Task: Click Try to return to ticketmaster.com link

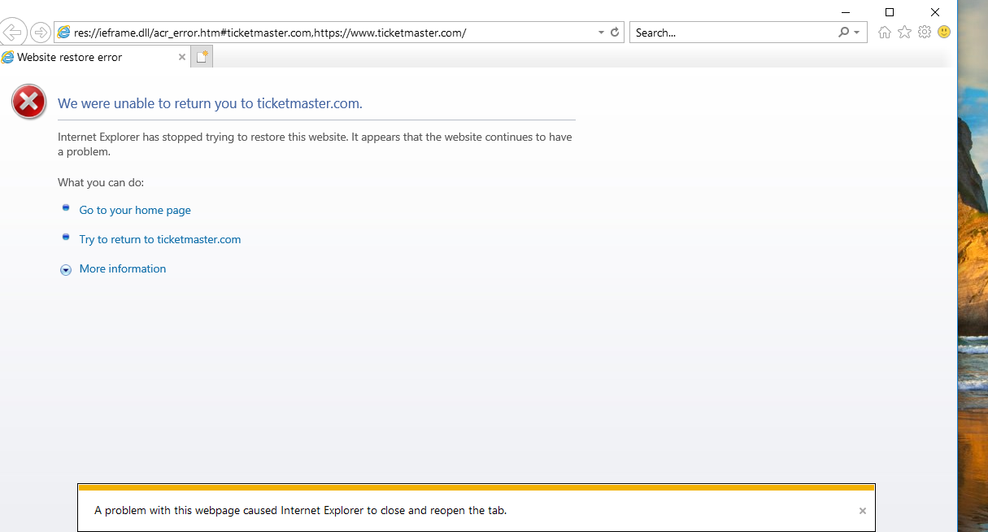Action: coord(160,239)
